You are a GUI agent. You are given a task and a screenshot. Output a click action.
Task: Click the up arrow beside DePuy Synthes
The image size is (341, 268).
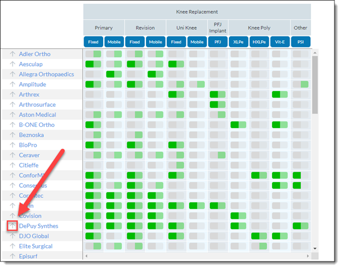pyautogui.click(x=13, y=226)
